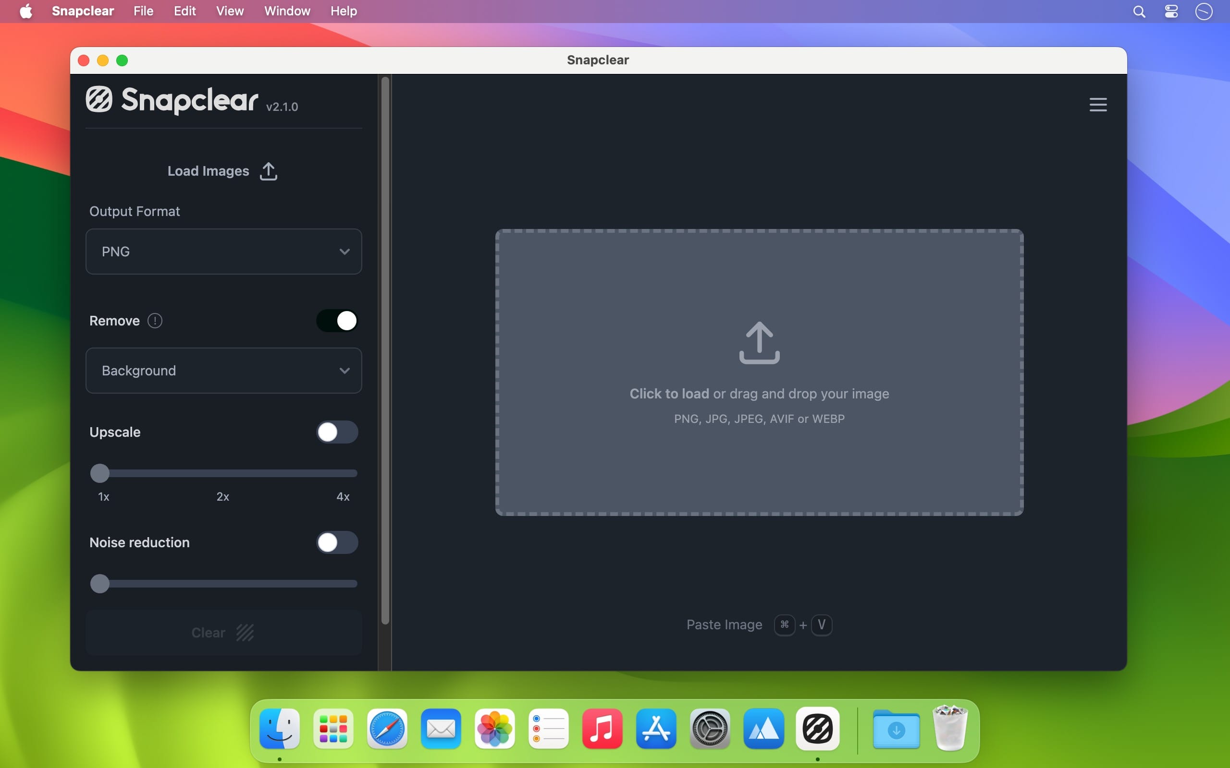Click the Upscale slider handle
Image resolution: width=1230 pixels, height=768 pixels.
pos(99,473)
